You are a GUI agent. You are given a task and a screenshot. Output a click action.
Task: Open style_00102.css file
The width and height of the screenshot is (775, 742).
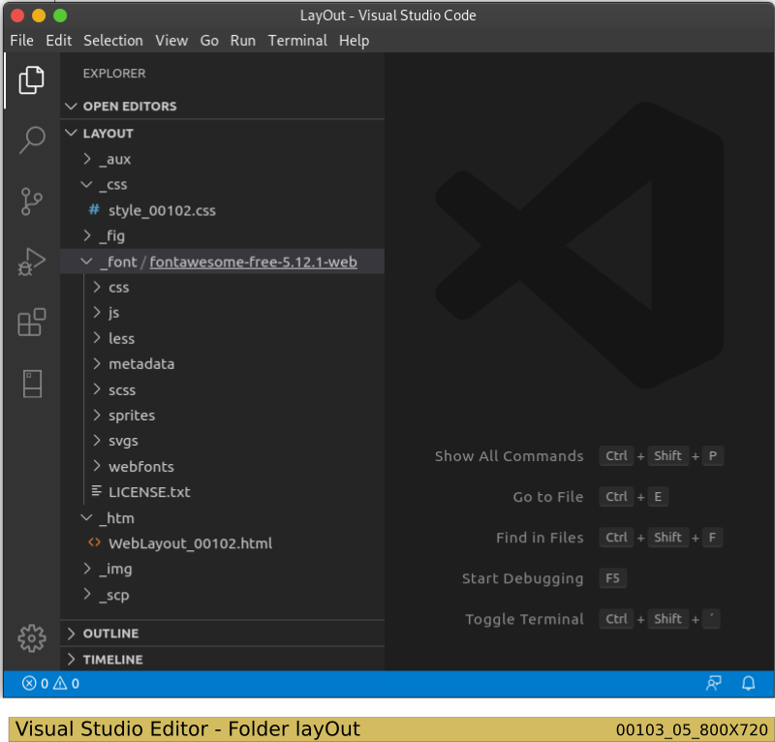point(162,210)
